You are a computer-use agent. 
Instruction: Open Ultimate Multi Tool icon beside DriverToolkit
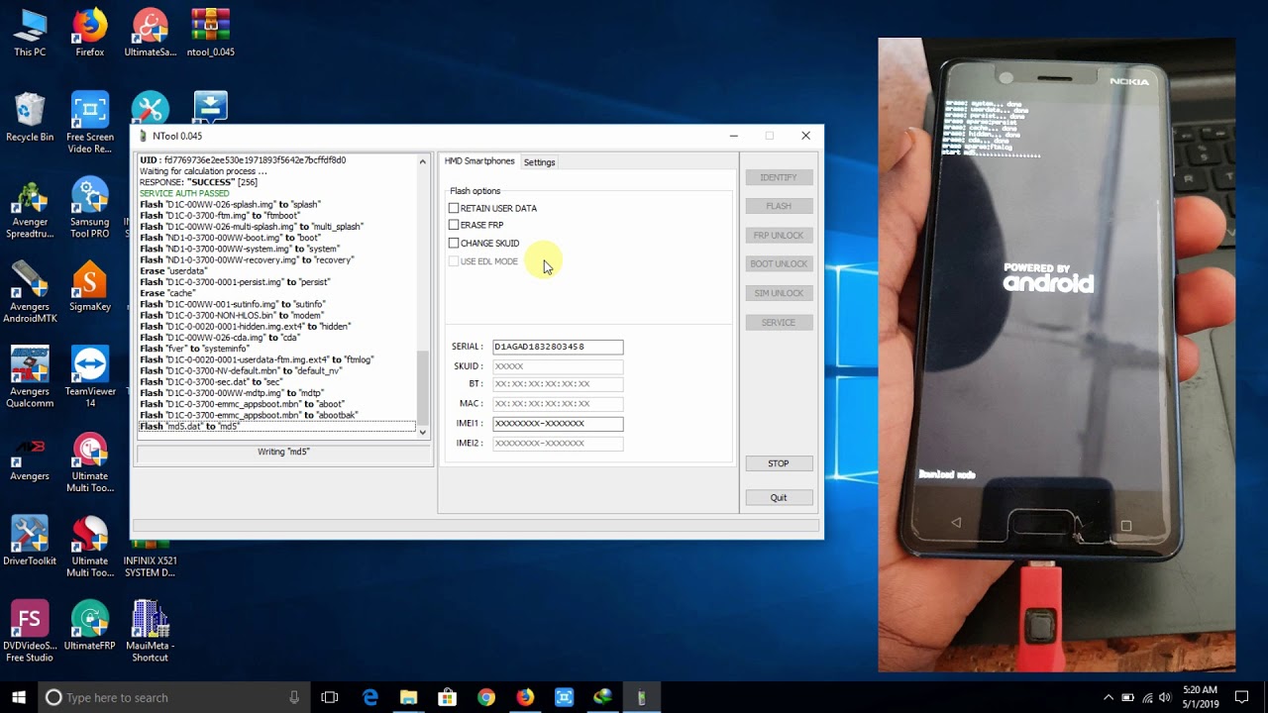point(89,548)
